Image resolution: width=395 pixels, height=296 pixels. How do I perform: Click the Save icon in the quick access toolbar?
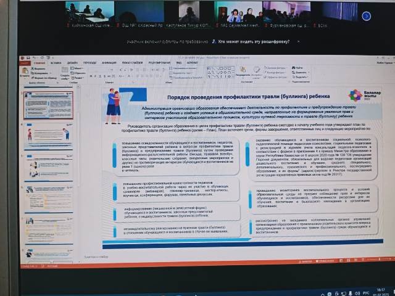28,58
